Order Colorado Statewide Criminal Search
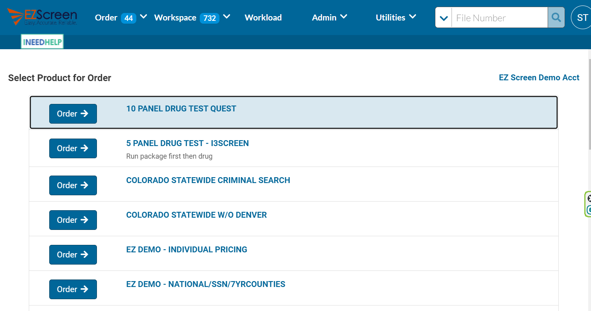Screen dimensions: 591x311 coord(73,185)
